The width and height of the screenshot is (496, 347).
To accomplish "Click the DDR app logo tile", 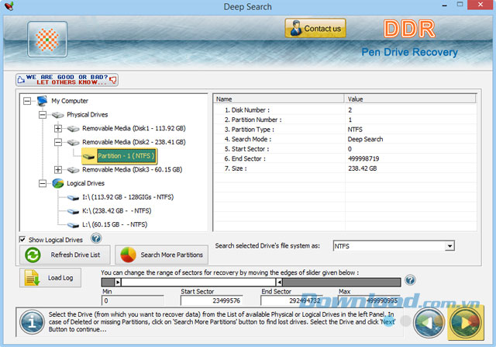I will 47,40.
